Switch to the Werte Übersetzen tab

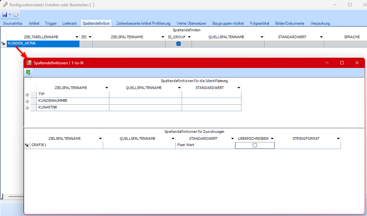(x=191, y=23)
